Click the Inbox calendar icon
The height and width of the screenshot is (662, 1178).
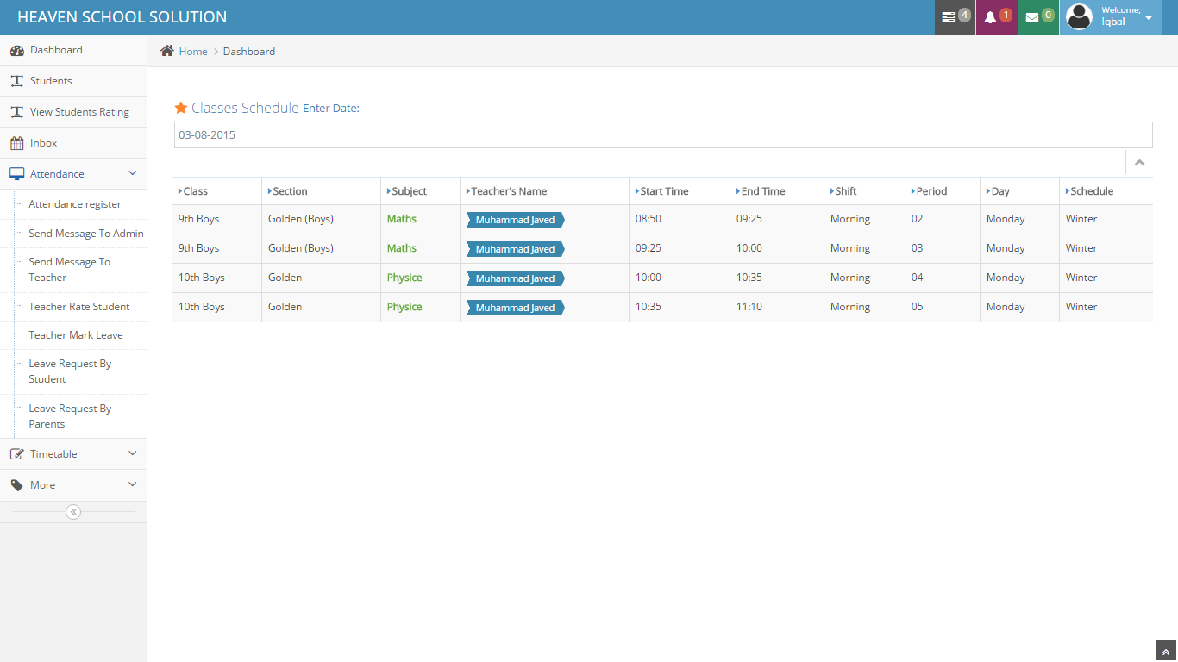coord(17,143)
